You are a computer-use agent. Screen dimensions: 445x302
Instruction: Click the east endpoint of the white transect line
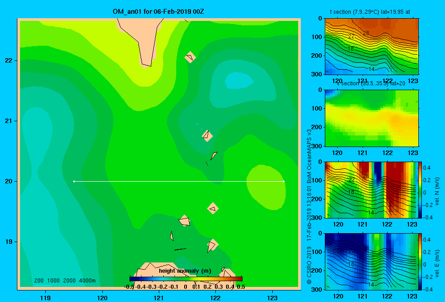(x=284, y=181)
